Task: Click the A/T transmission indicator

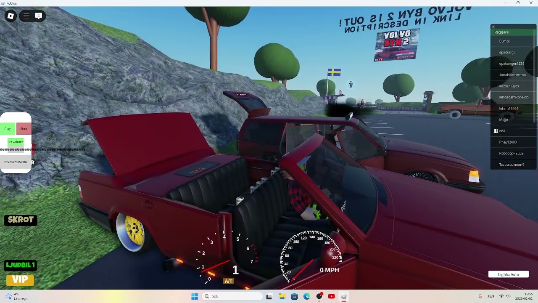Action: tap(228, 281)
